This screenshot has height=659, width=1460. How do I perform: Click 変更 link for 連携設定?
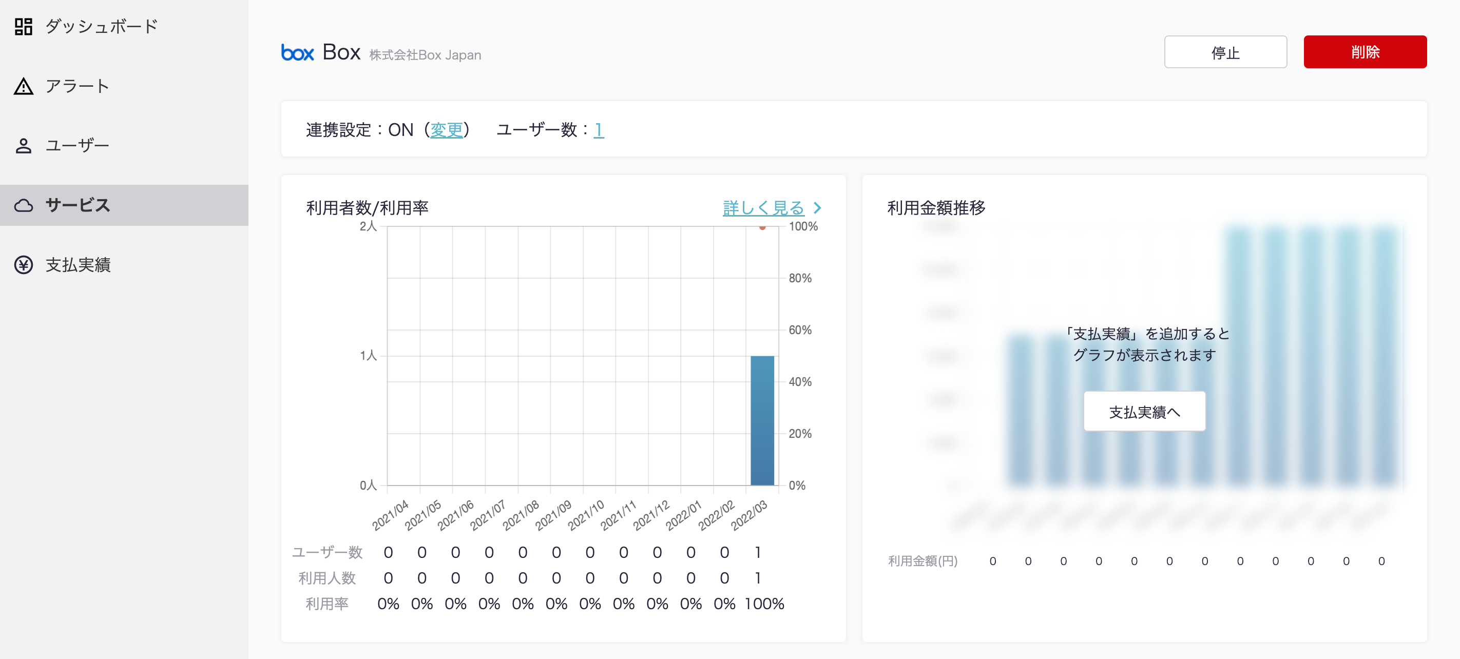coord(446,130)
